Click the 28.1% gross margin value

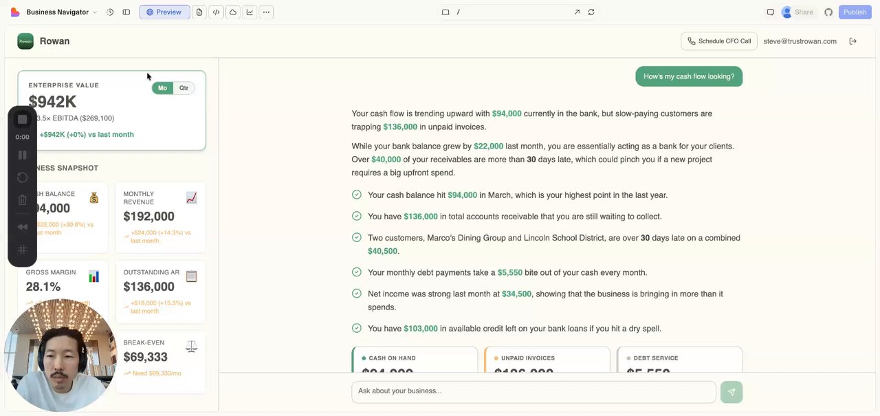point(43,287)
